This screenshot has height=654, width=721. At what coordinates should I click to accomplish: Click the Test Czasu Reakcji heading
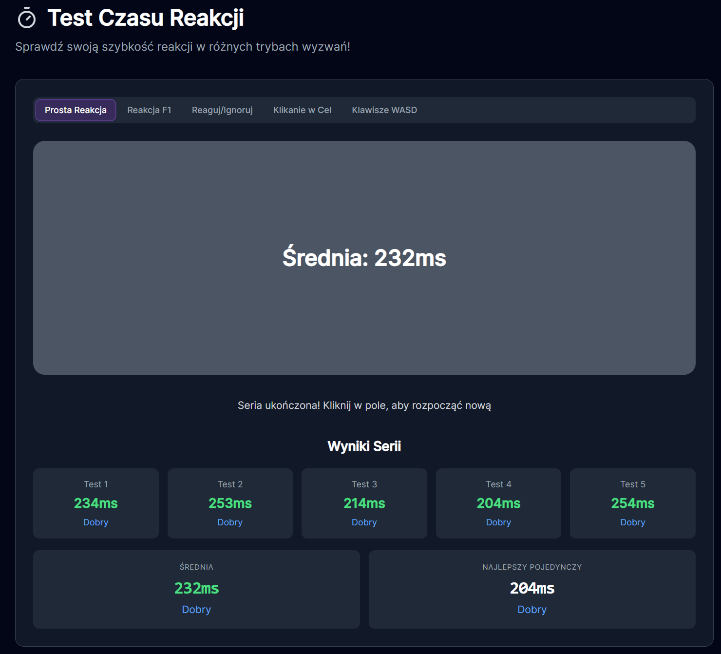(146, 18)
